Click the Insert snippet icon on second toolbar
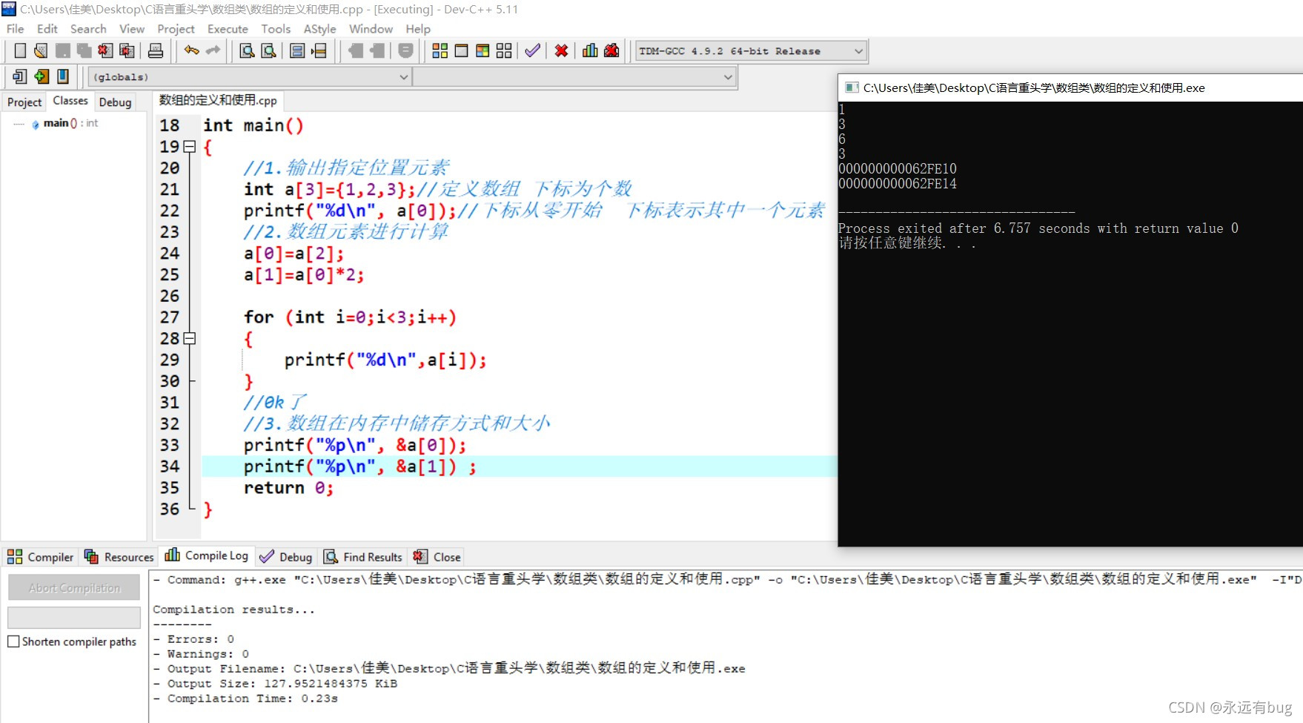Image resolution: width=1303 pixels, height=723 pixels. tap(20, 76)
